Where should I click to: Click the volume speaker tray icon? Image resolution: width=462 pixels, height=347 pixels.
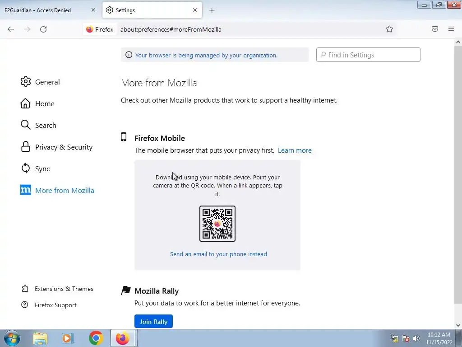416,338
